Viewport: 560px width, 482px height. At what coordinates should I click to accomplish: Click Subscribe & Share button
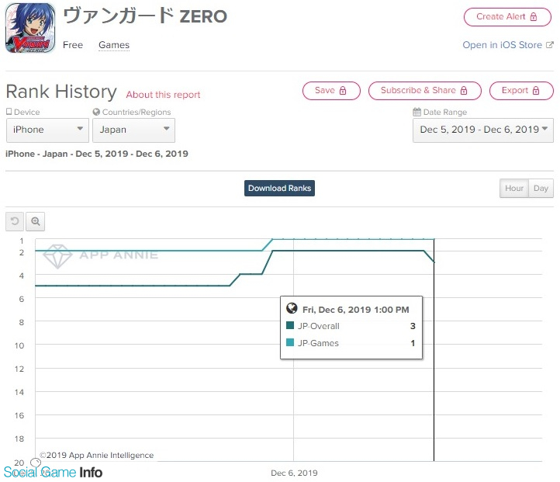424,91
